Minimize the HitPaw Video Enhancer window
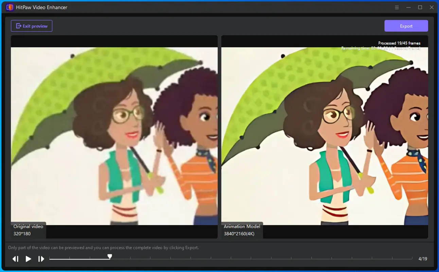Viewport: 439px width, 272px height. click(x=408, y=7)
